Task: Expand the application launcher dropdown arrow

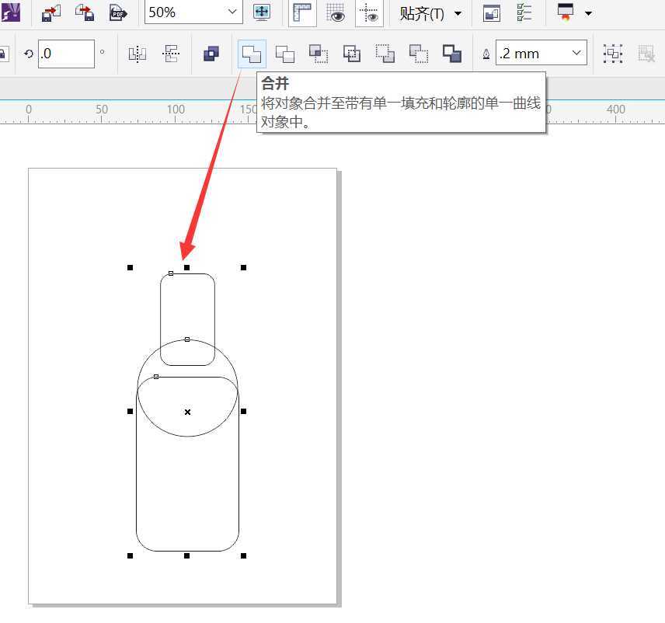Action: click(588, 13)
